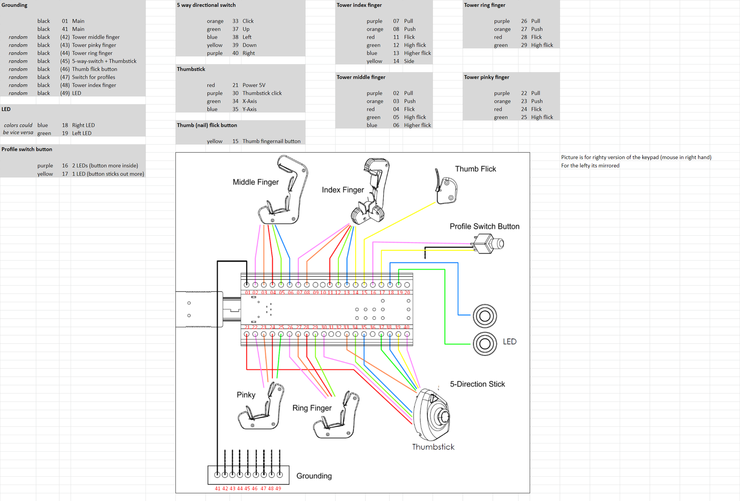
Task: Click pin 01 terminal on the board
Action: click(x=247, y=285)
